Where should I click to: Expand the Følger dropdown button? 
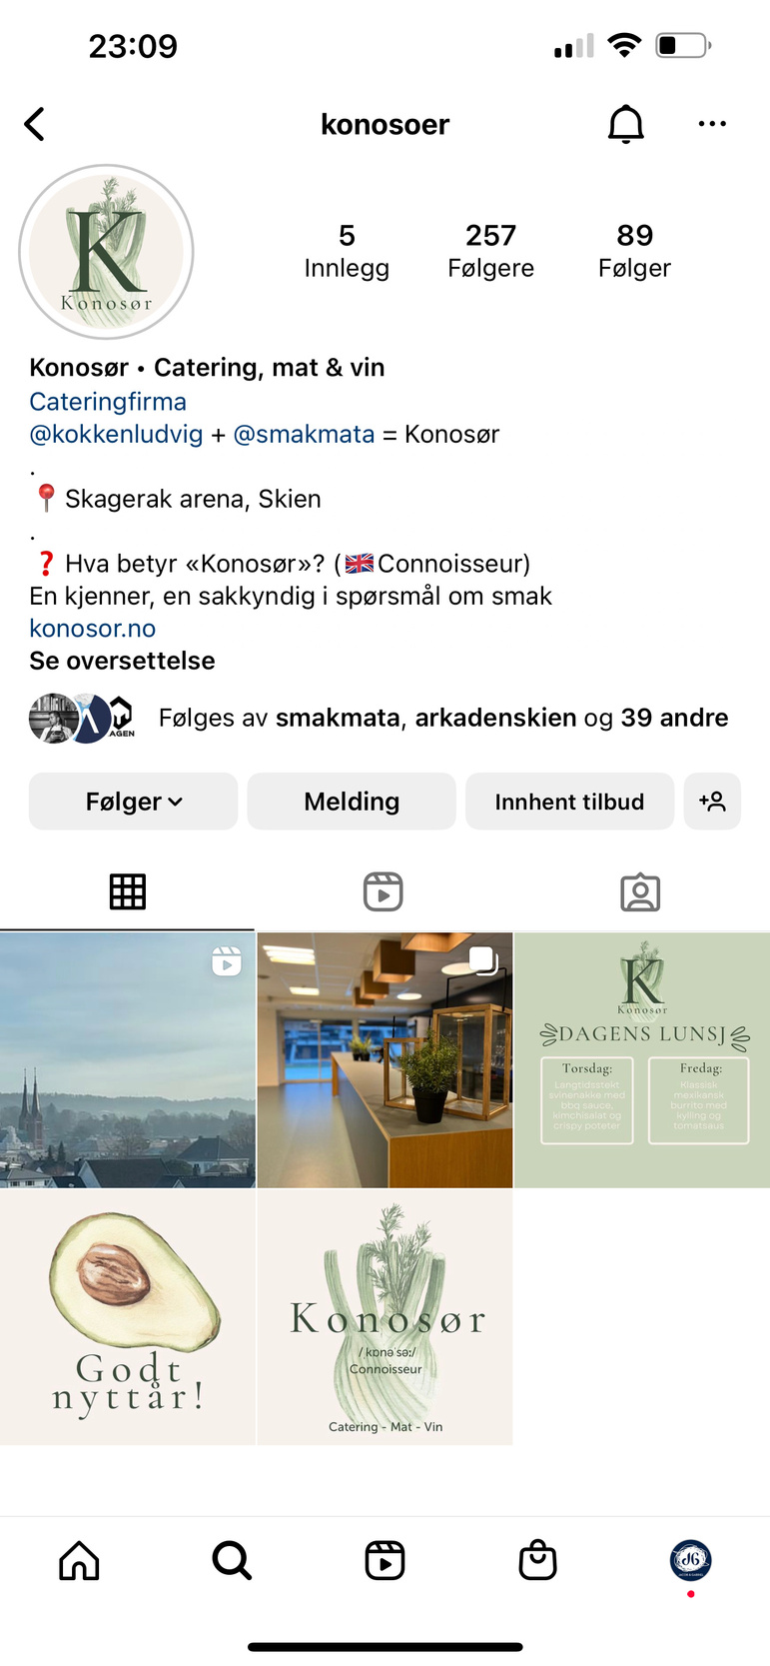coord(133,802)
